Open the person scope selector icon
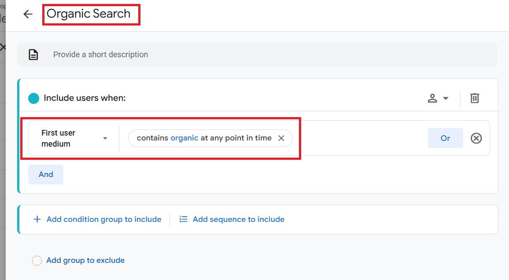The image size is (509, 280). [432, 98]
